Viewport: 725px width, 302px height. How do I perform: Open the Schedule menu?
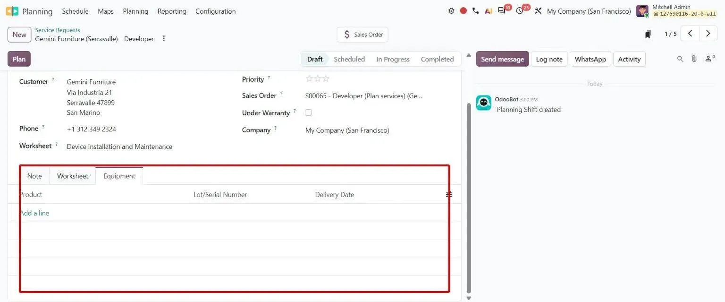point(75,11)
